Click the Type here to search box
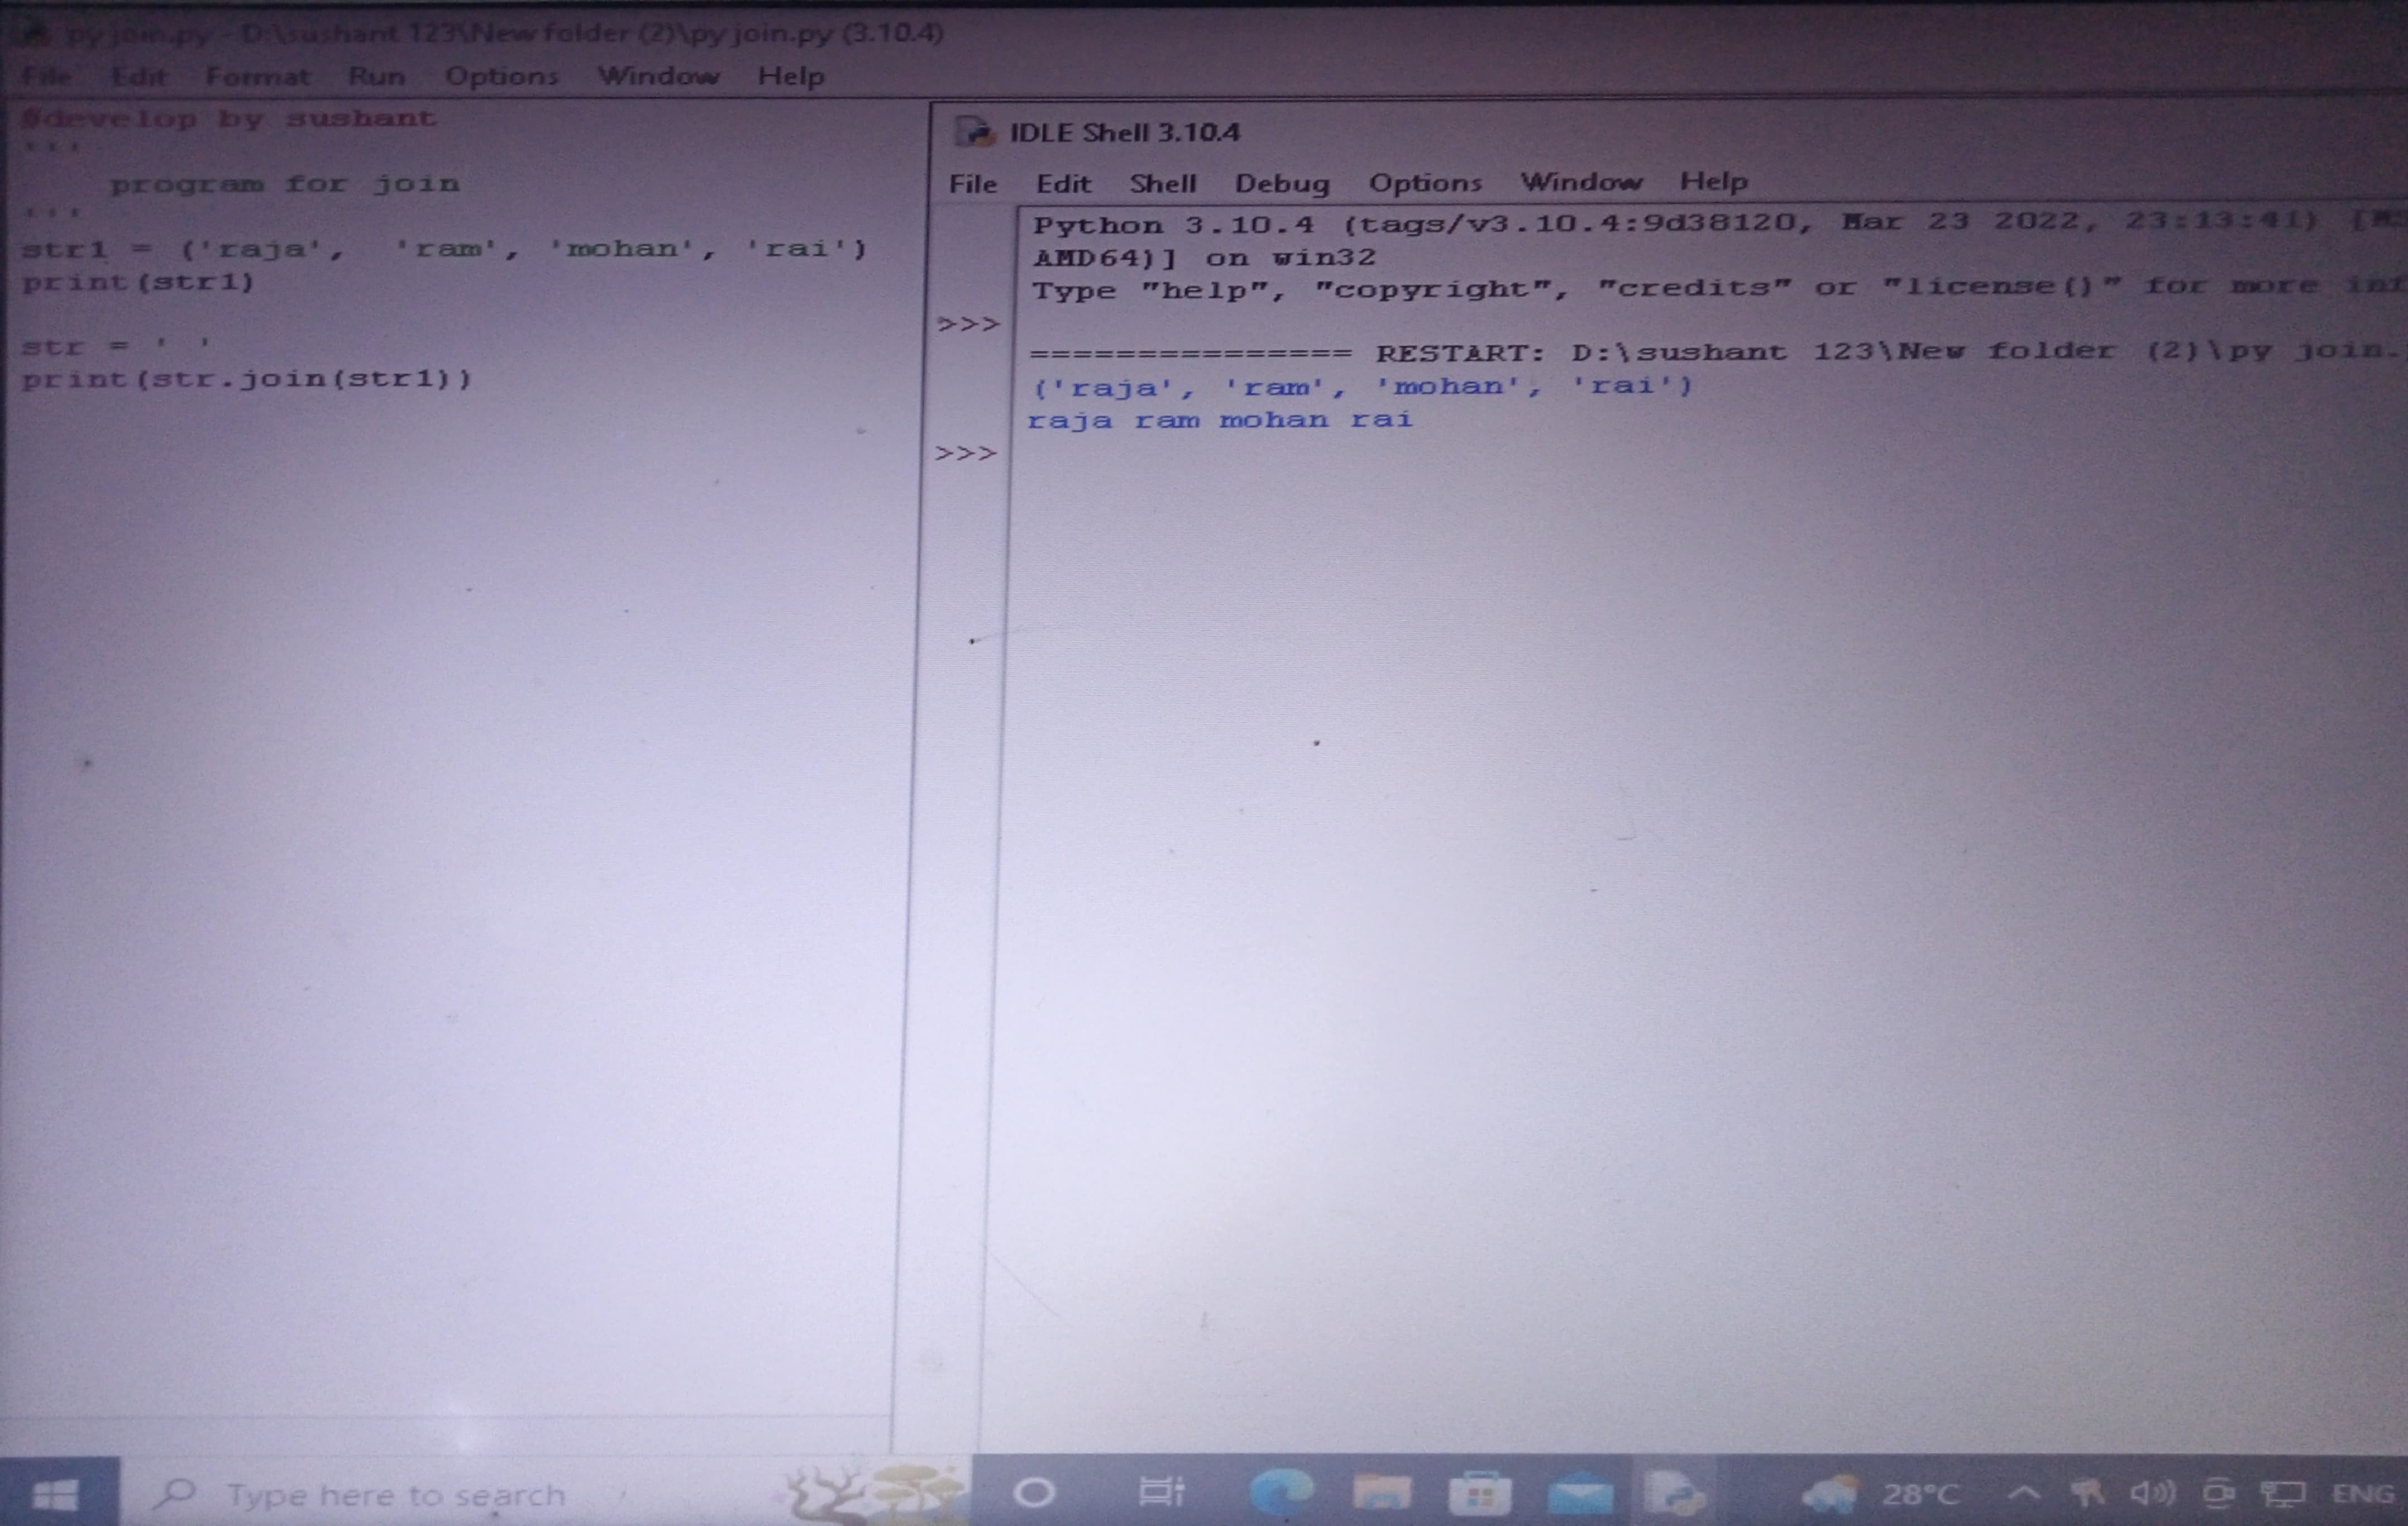 tap(395, 1495)
